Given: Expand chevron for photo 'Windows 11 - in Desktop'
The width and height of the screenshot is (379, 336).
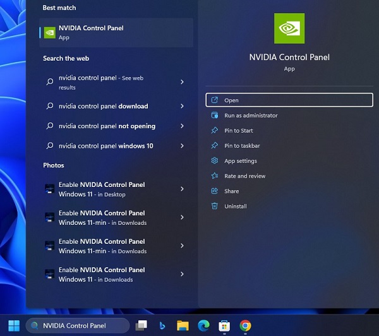Looking at the screenshot, I should pos(183,189).
